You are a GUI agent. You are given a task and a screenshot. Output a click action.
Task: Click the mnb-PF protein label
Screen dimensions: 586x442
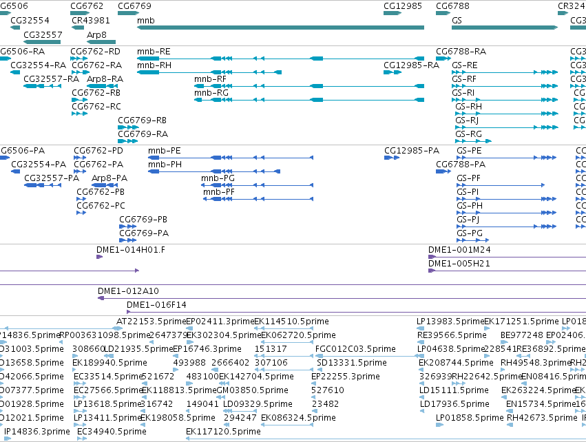coord(219,192)
